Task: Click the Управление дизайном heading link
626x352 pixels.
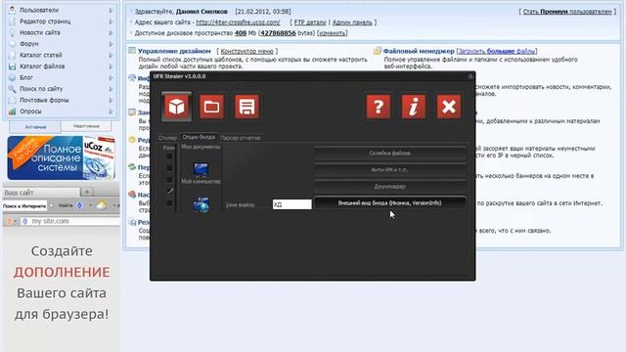Action: point(174,51)
